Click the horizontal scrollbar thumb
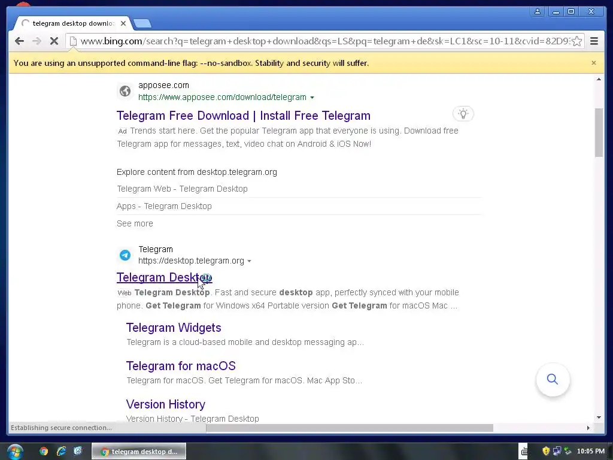The width and height of the screenshot is (613, 460). coord(350,428)
